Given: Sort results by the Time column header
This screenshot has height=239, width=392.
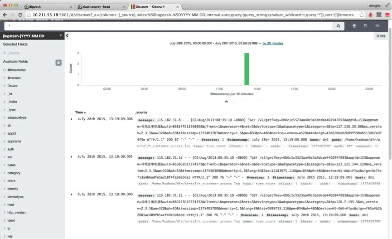Looking at the screenshot, I should click(80, 112).
